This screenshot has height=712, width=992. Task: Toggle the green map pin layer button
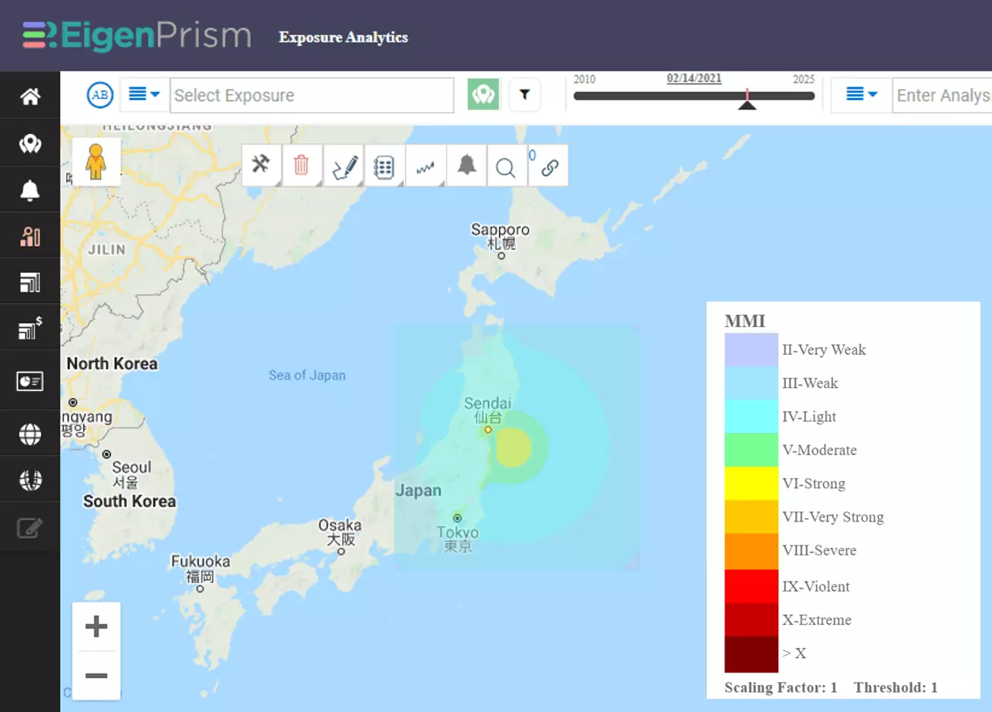484,94
